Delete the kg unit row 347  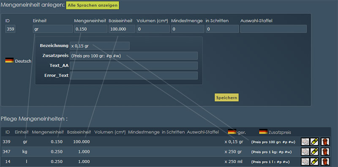coord(325,152)
